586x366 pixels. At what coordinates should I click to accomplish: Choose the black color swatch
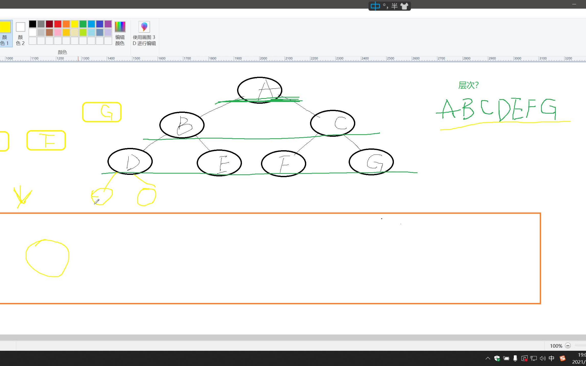coord(33,24)
